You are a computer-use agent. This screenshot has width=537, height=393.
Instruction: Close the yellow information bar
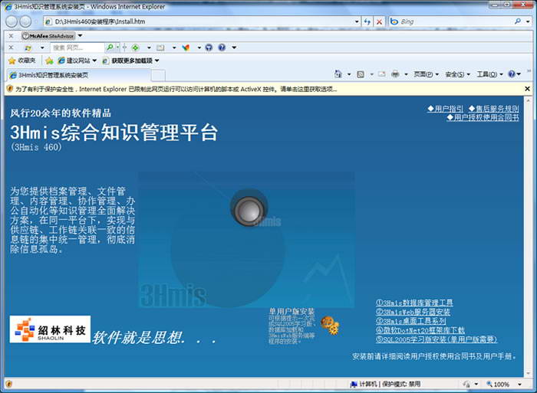pos(528,89)
